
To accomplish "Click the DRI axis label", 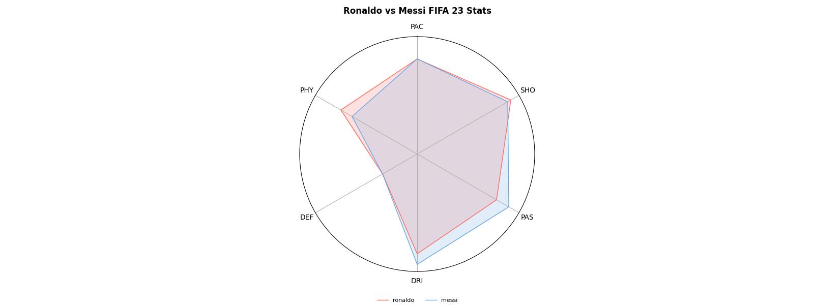I will click(x=417, y=281).
